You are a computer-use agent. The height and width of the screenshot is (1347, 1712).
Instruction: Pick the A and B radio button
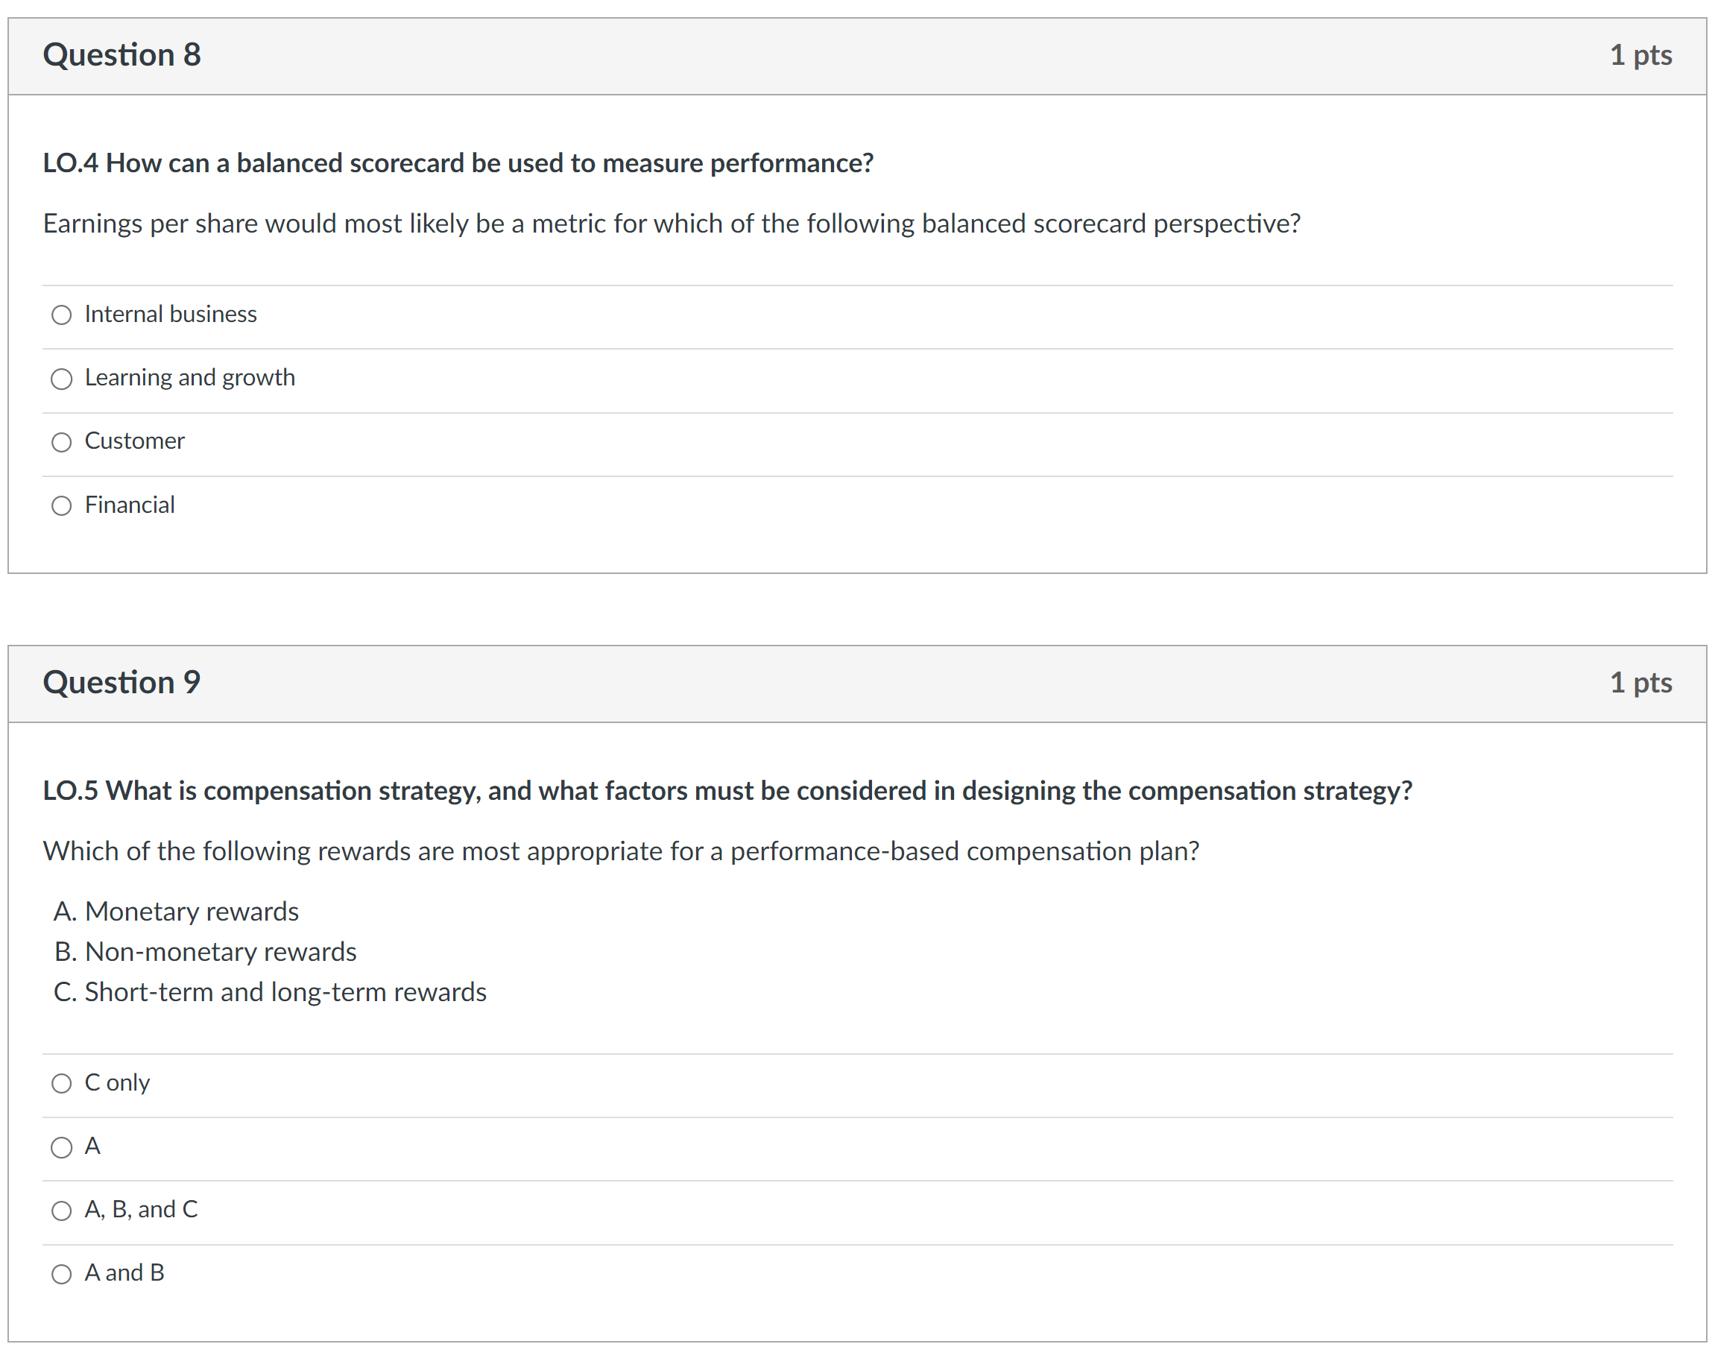(62, 1275)
